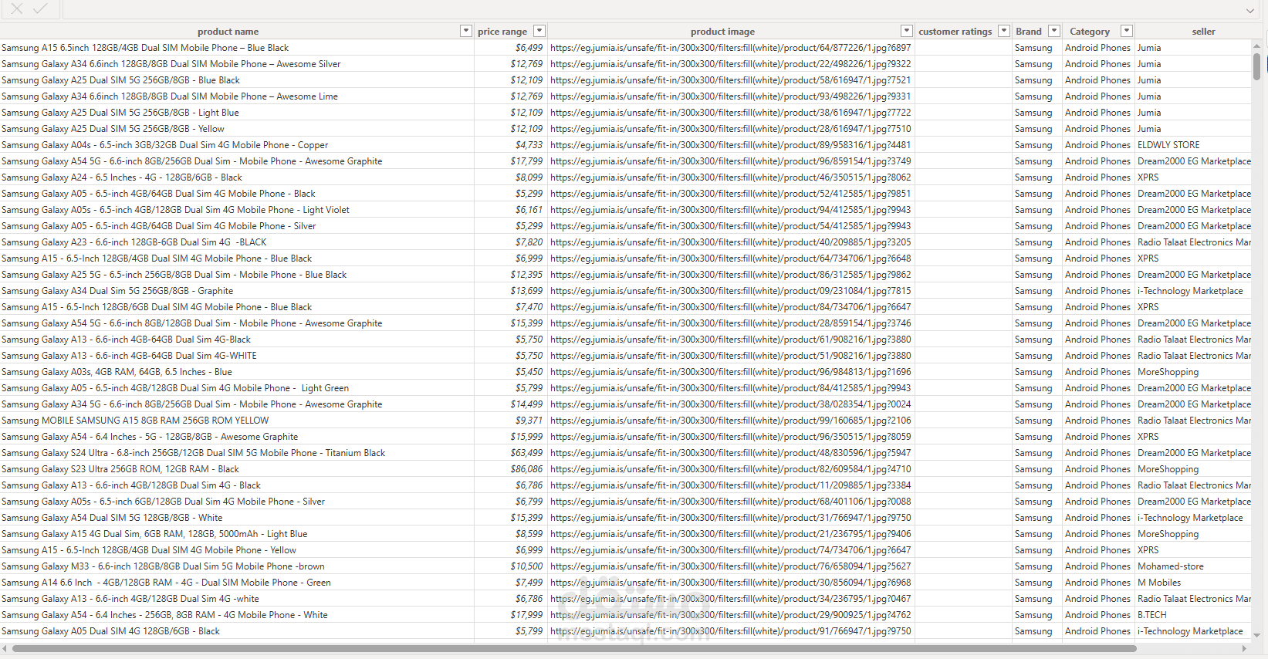Select the product name column header
The height and width of the screenshot is (659, 1268).
coord(228,32)
